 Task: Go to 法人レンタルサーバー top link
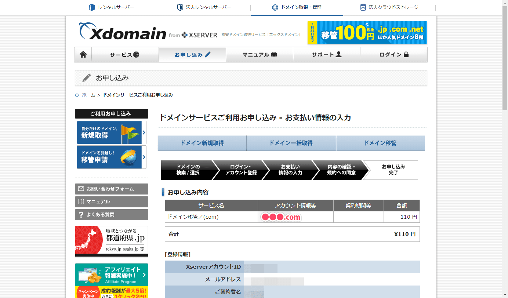204,7
